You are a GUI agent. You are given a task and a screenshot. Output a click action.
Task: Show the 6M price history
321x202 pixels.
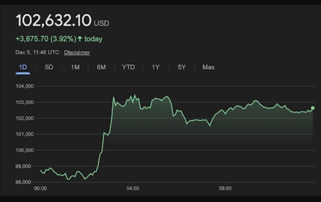[x=101, y=67]
